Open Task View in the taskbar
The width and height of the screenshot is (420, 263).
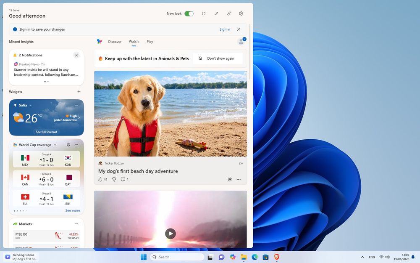tap(210, 257)
